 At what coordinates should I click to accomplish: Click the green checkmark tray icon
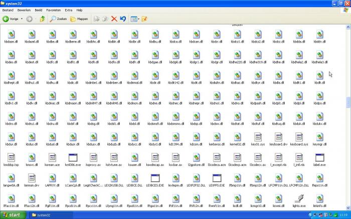click(x=335, y=215)
